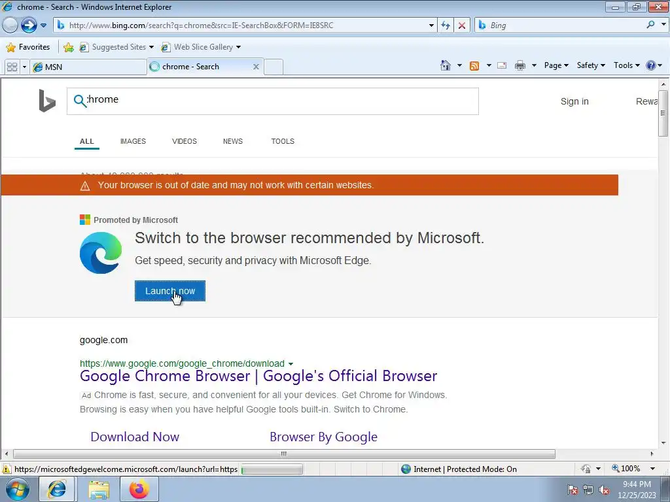Screen dimensions: 670x502
Task: Click the status bar loading progress bar
Action: pyautogui.click(x=272, y=469)
